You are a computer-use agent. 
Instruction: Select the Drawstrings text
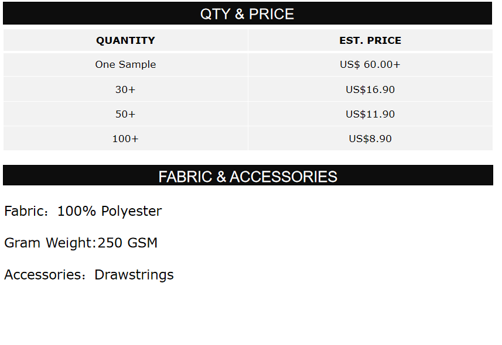tap(134, 275)
